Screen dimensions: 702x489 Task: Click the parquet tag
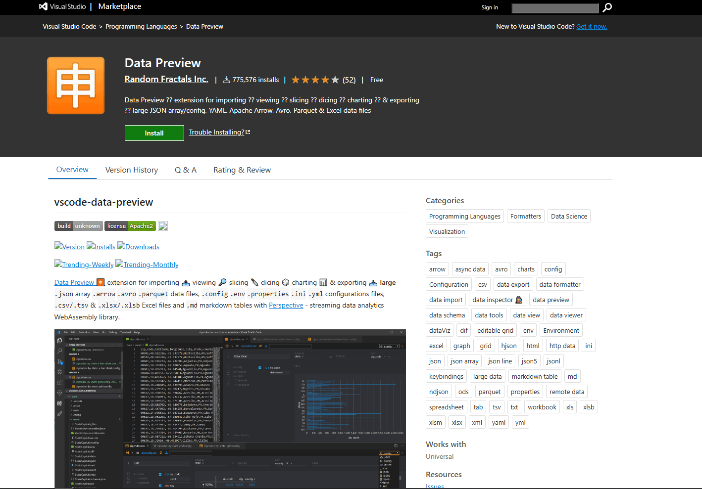490,392
